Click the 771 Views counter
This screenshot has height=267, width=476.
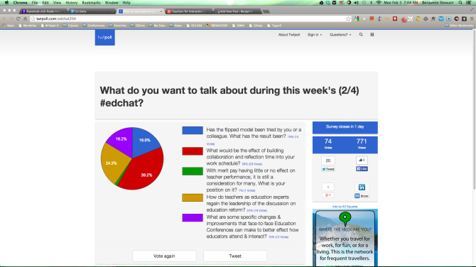click(x=362, y=144)
